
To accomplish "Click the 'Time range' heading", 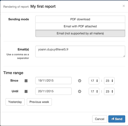I will point(13,73).
